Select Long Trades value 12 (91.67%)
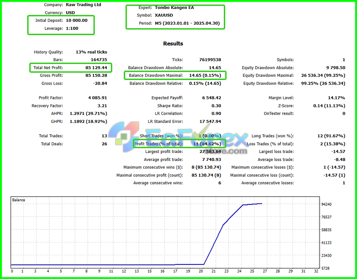357x279 pixels. [x=331, y=136]
